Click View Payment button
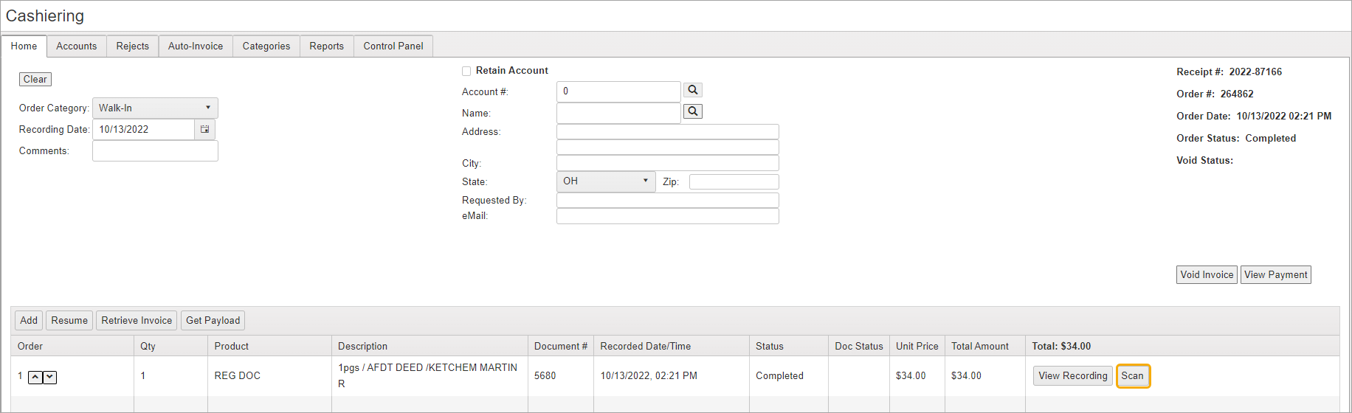This screenshot has height=413, width=1352. pos(1275,275)
